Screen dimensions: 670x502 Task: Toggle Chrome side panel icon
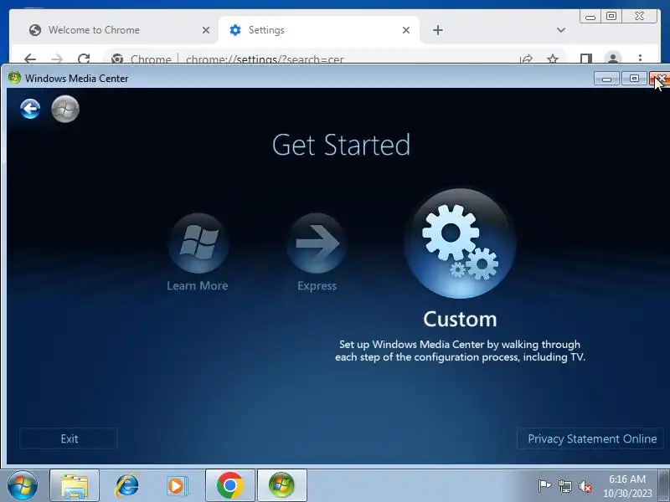click(x=585, y=59)
